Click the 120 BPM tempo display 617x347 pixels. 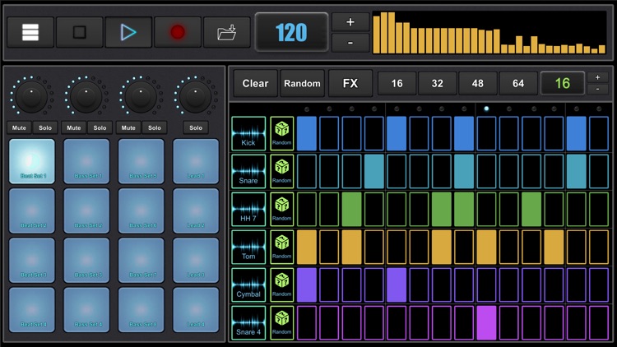click(291, 32)
